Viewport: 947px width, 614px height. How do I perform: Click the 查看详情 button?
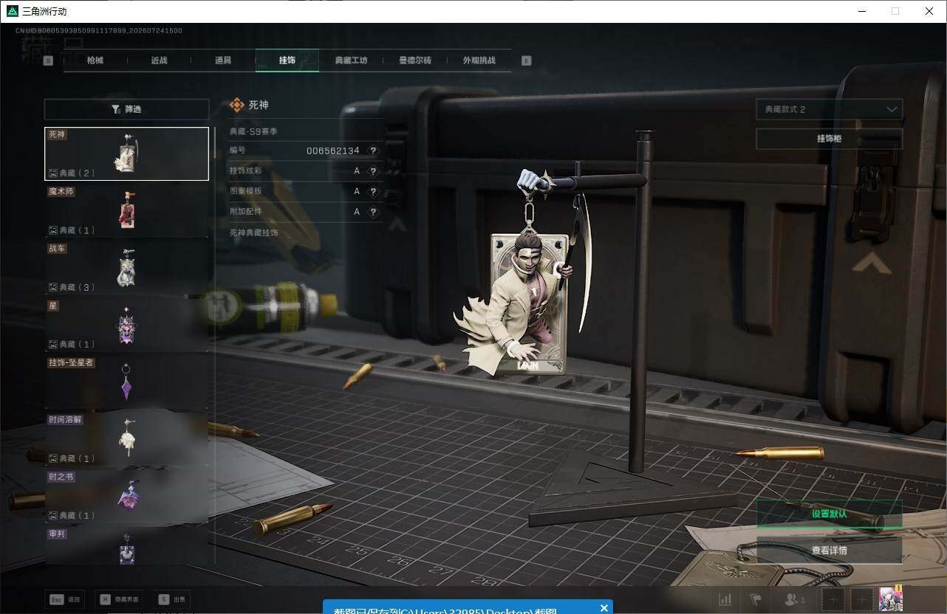pyautogui.click(x=829, y=550)
